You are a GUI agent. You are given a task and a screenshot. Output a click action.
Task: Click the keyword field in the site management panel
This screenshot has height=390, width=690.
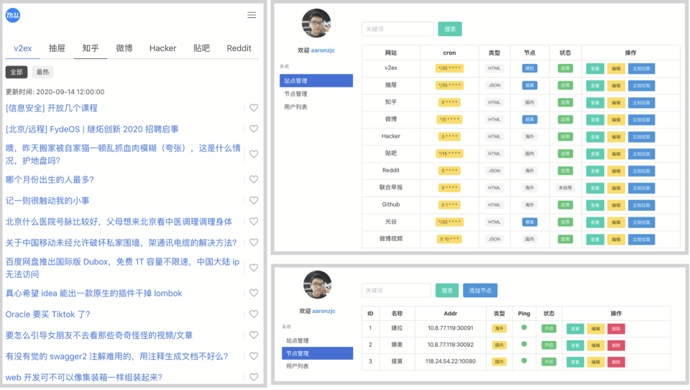tap(397, 29)
